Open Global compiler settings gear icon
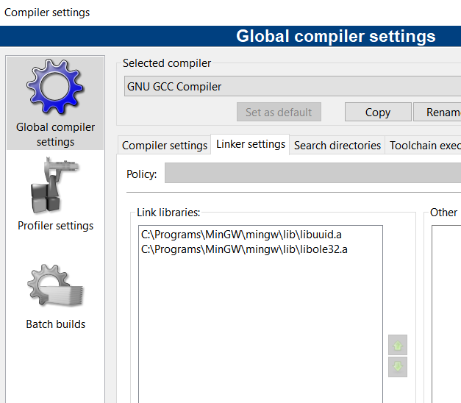This screenshot has height=403, width=461. (x=55, y=87)
